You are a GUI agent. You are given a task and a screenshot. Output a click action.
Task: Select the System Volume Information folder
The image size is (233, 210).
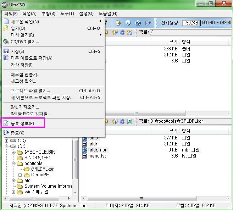pos(48,186)
